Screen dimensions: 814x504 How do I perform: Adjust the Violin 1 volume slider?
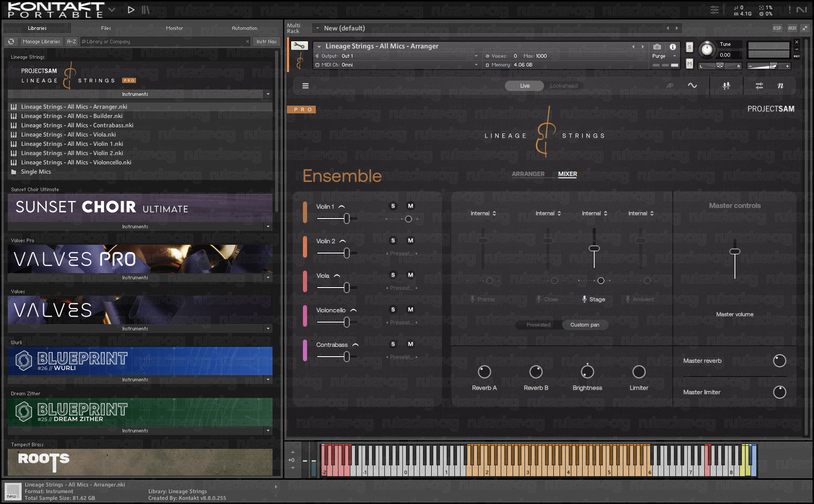click(347, 219)
